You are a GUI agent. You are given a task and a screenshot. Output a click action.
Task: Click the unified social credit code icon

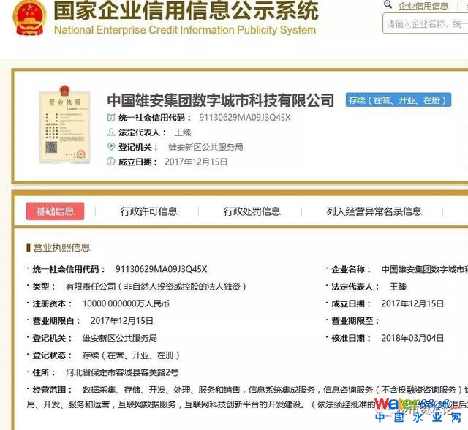[x=111, y=118]
